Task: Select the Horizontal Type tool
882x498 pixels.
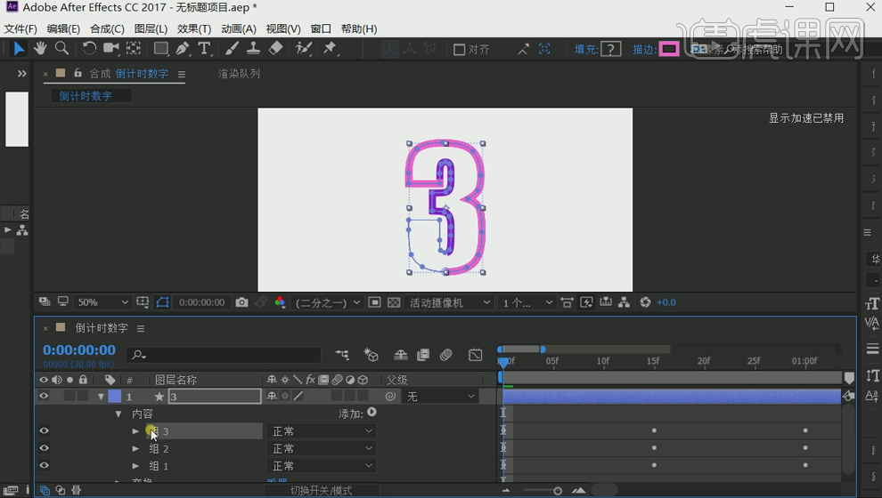Action: (205, 49)
